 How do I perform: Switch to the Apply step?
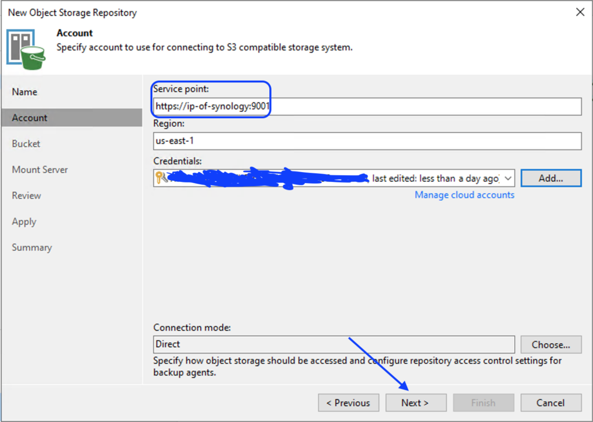click(24, 221)
